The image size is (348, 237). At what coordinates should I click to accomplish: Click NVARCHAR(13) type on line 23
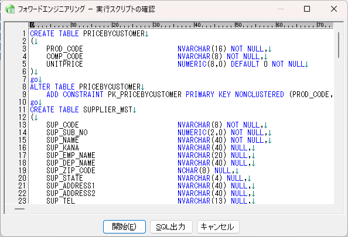pos(202,201)
